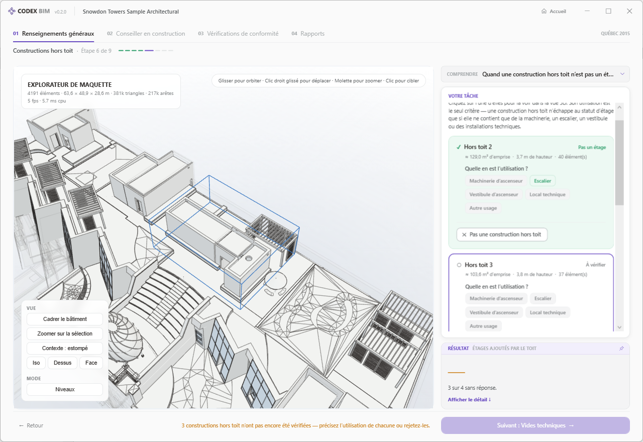Switch the 3D view to Face
Image resolution: width=643 pixels, height=442 pixels.
click(91, 363)
